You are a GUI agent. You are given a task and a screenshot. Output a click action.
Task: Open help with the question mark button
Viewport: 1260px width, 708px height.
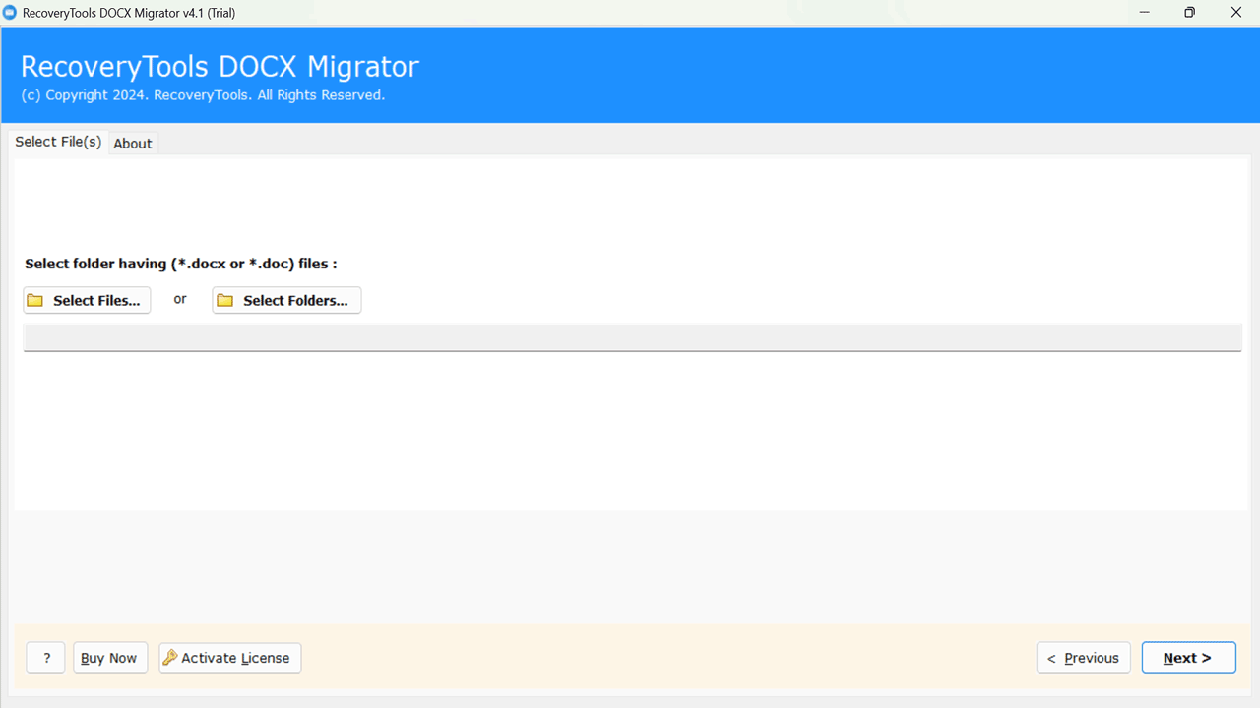pos(46,658)
